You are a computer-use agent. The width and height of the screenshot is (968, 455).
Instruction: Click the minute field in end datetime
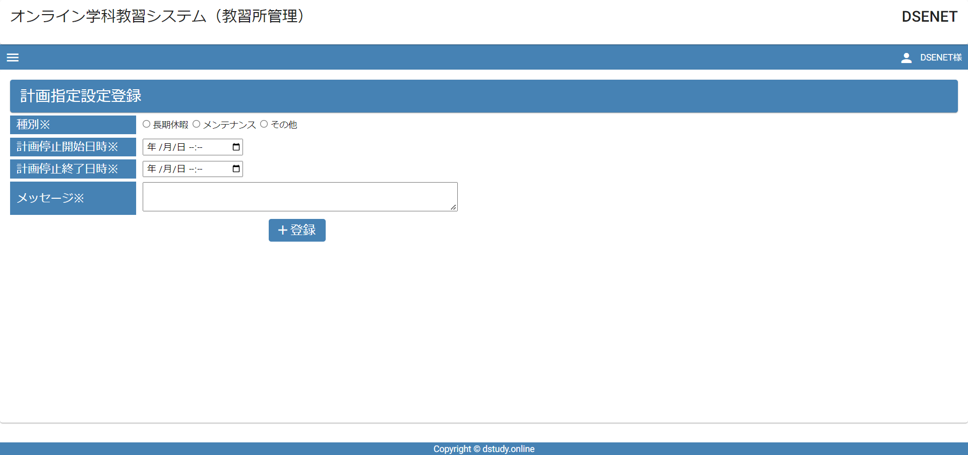200,169
